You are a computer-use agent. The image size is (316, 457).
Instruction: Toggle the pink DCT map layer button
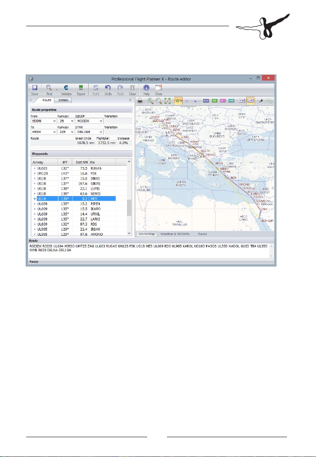click(x=223, y=101)
